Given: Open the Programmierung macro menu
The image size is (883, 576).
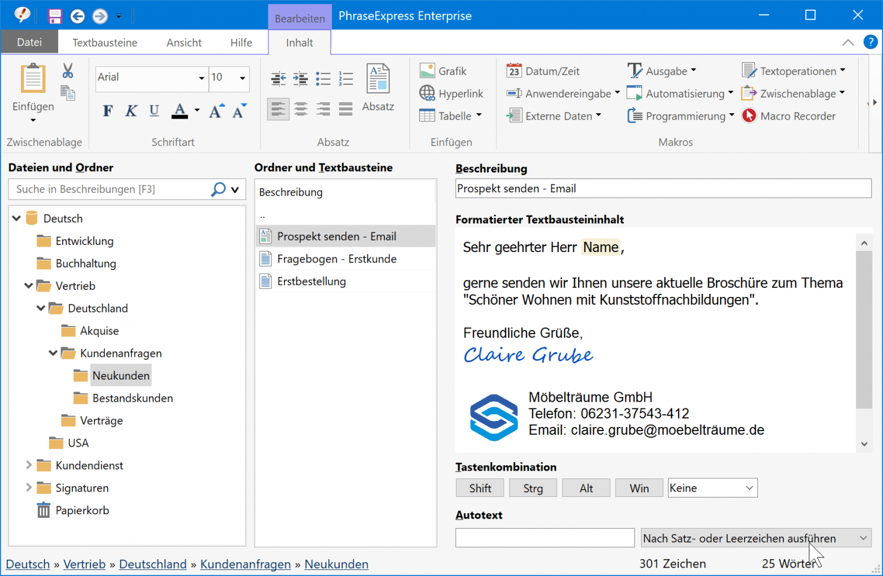Looking at the screenshot, I should [x=681, y=116].
